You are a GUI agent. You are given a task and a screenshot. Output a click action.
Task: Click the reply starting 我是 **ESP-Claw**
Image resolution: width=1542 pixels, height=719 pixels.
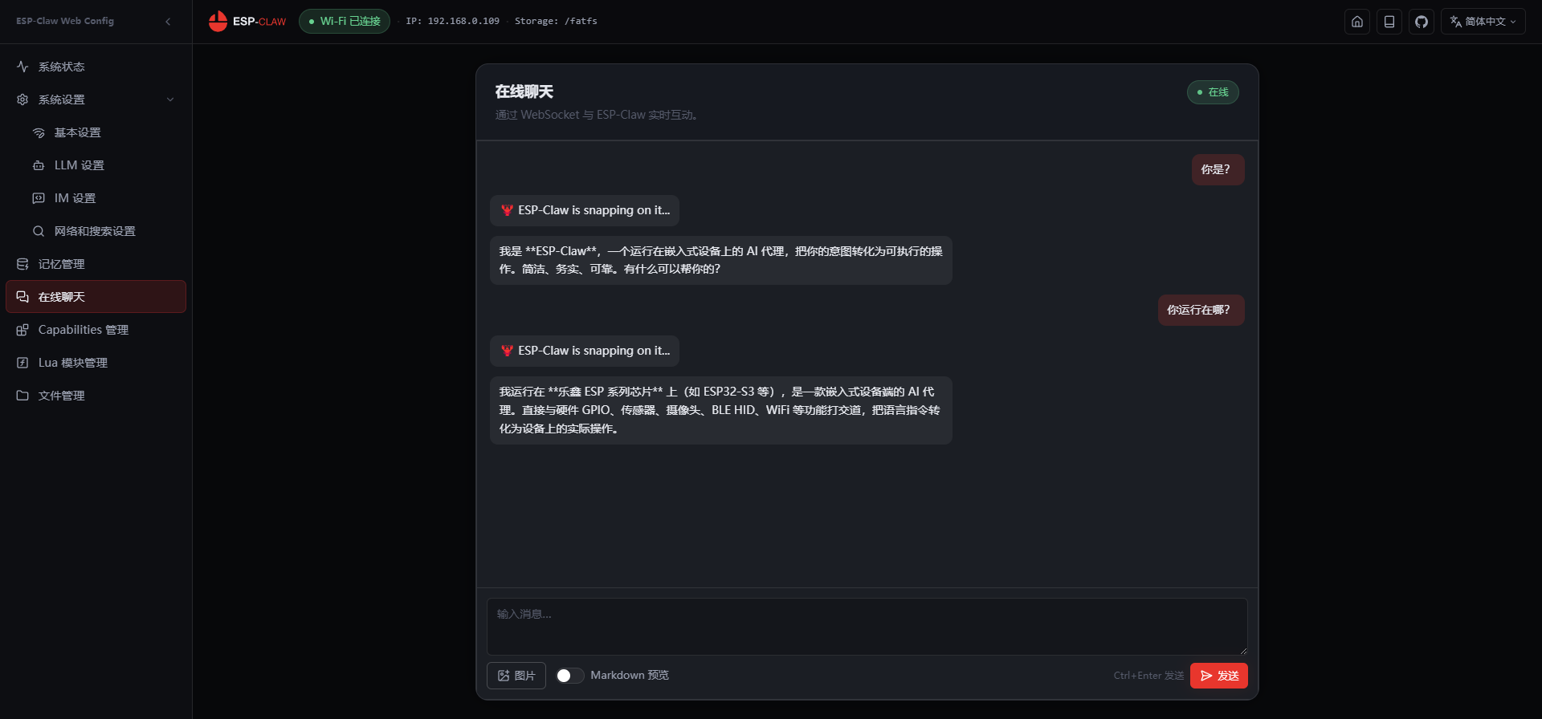[x=721, y=260]
